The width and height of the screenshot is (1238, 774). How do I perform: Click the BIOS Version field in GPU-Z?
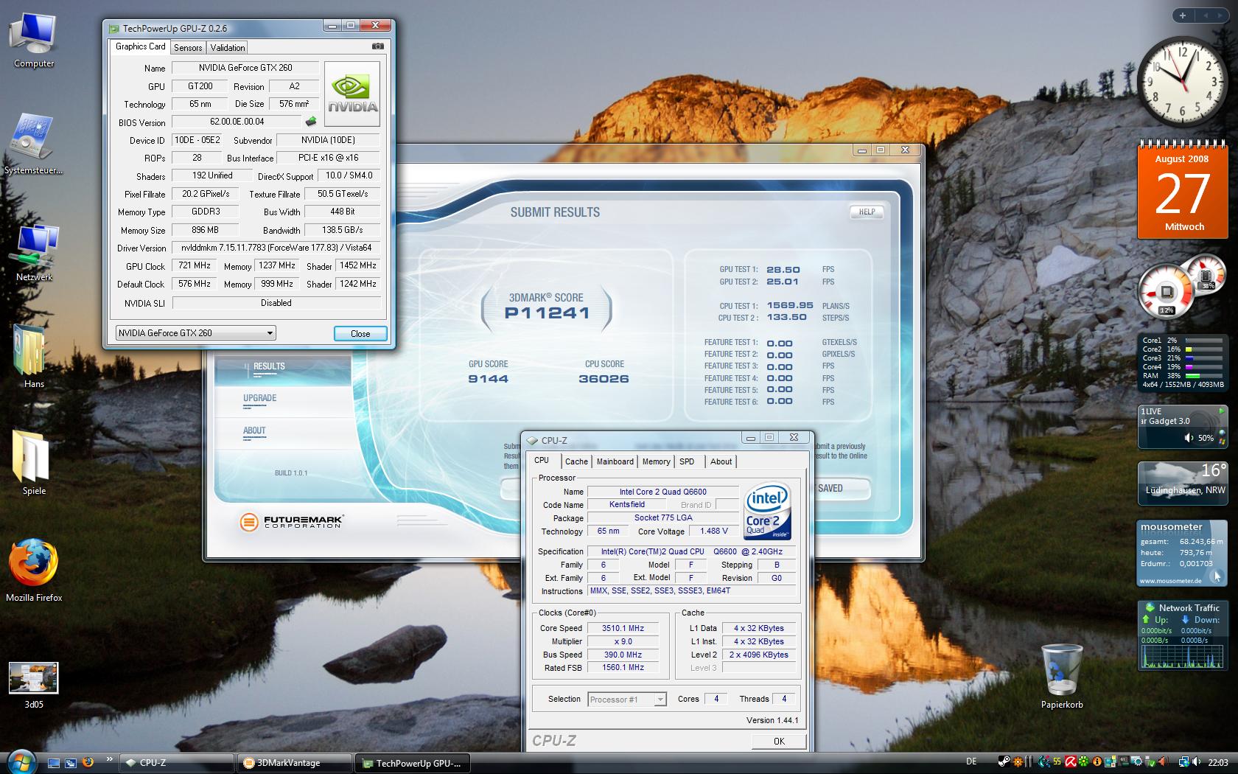click(x=237, y=122)
